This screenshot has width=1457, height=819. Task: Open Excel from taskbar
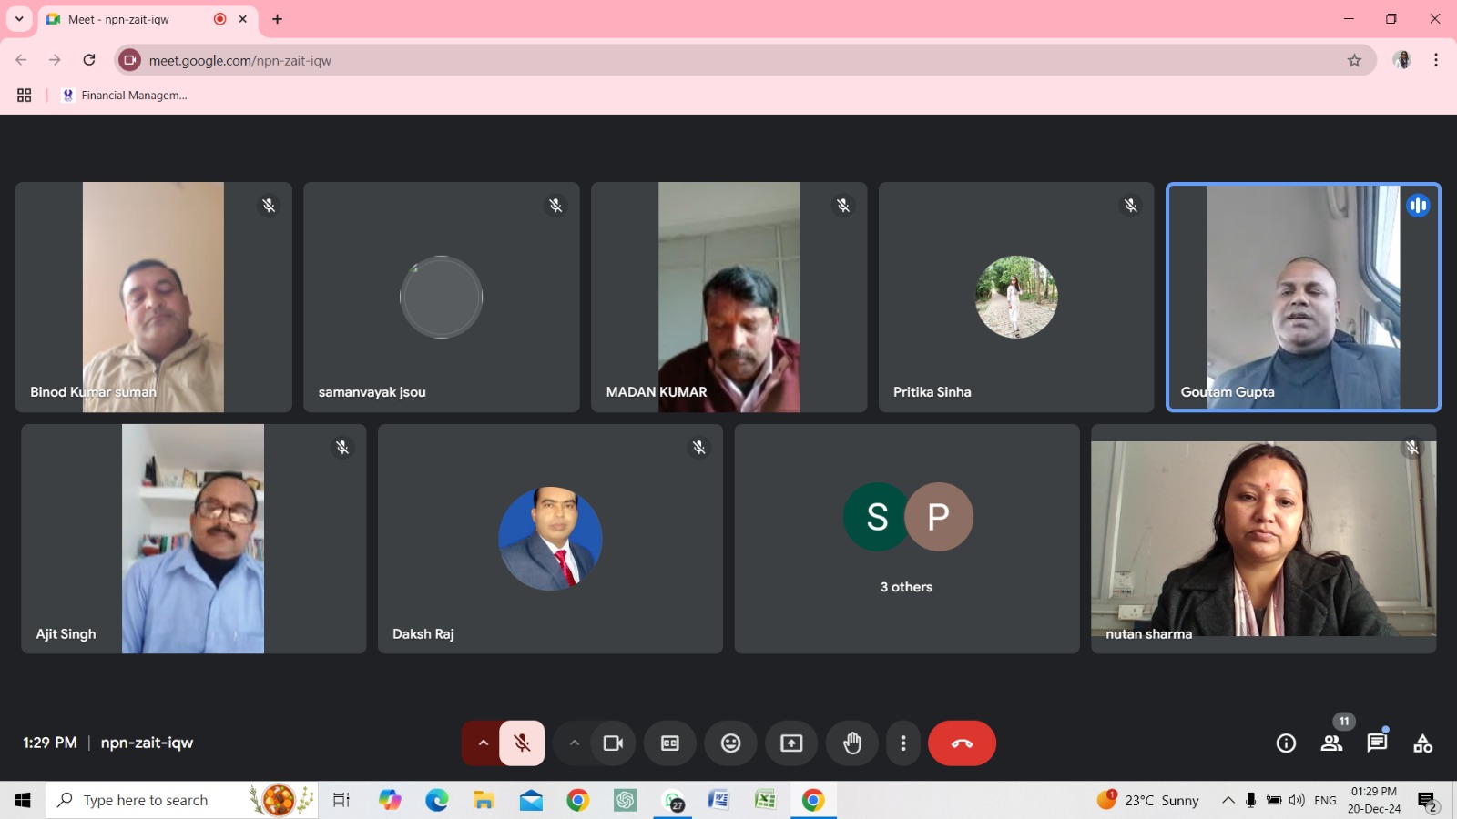point(766,800)
